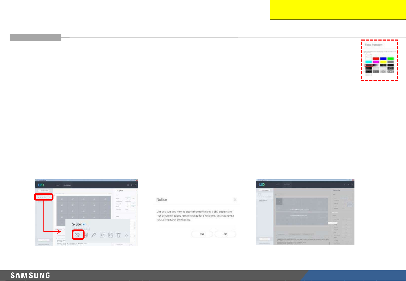Click the trash delete icon in S-Box toolbar
Image resolution: width=406 pixels, height=281 pixels.
119,235
